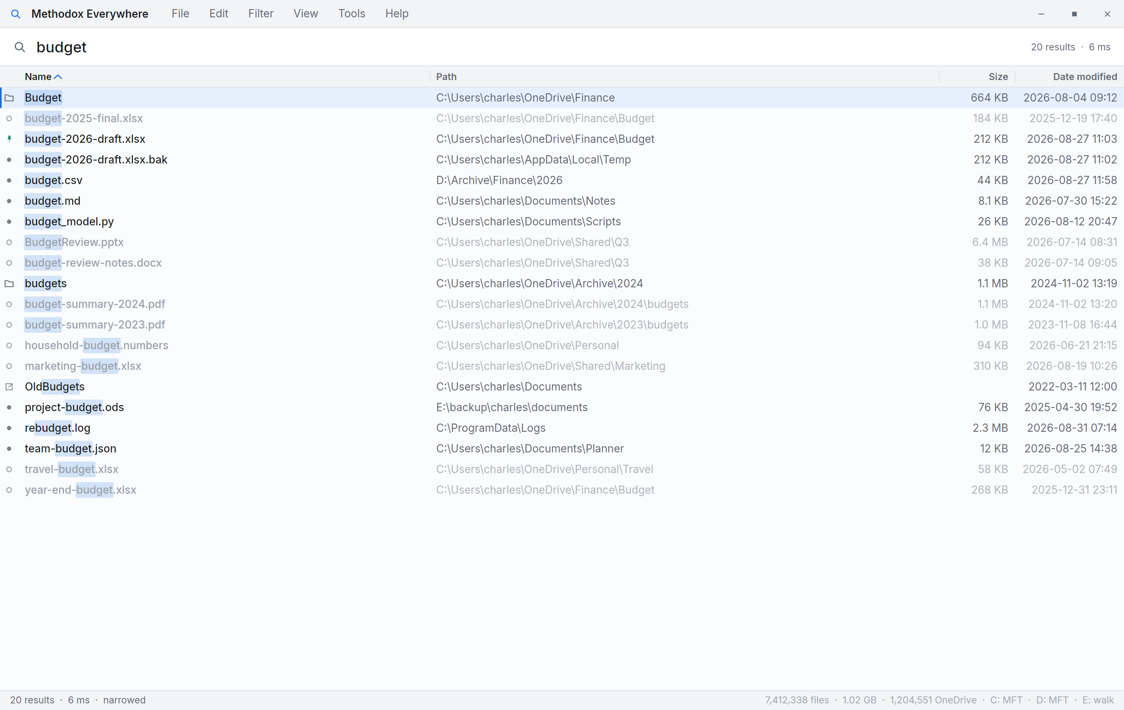This screenshot has width=1124, height=710.
Task: Click '7,412,338 files' in status bar
Action: click(797, 700)
